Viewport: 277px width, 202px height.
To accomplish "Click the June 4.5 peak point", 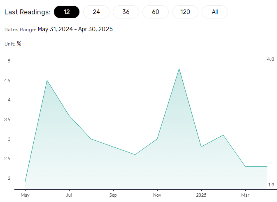I will coord(47,80).
